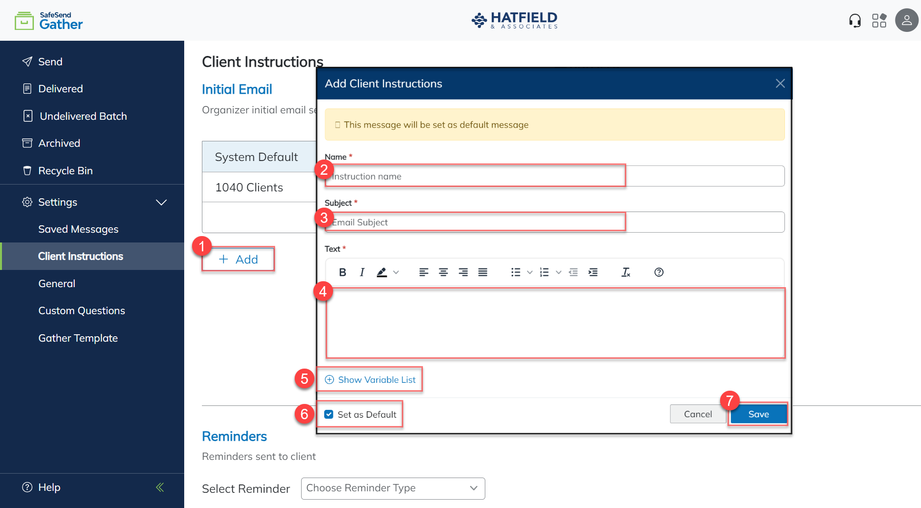The width and height of the screenshot is (921, 508).
Task: Justify the text alignment
Action: (x=483, y=272)
